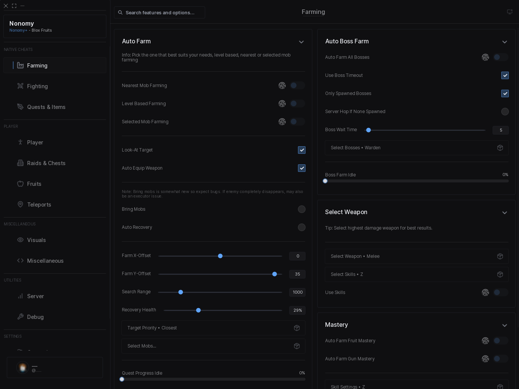This screenshot has width=519, height=389.
Task: Click the Recovery Health value box 29%
Action: pyautogui.click(x=297, y=310)
